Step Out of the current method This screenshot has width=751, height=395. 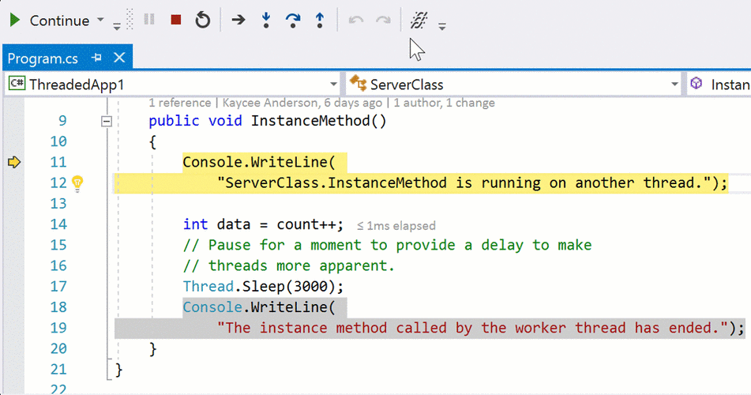(320, 20)
